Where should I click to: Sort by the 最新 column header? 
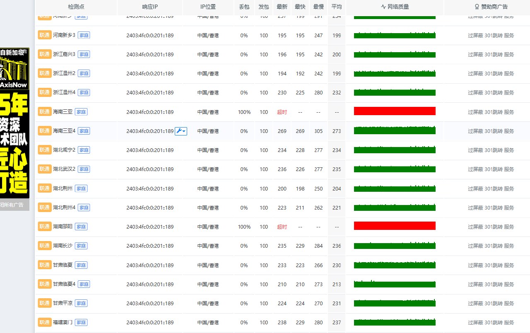(282, 7)
